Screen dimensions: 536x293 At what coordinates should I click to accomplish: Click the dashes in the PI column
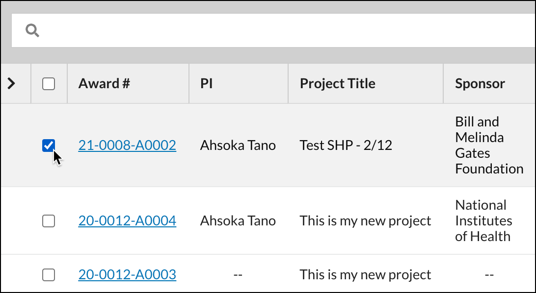pyautogui.click(x=238, y=274)
